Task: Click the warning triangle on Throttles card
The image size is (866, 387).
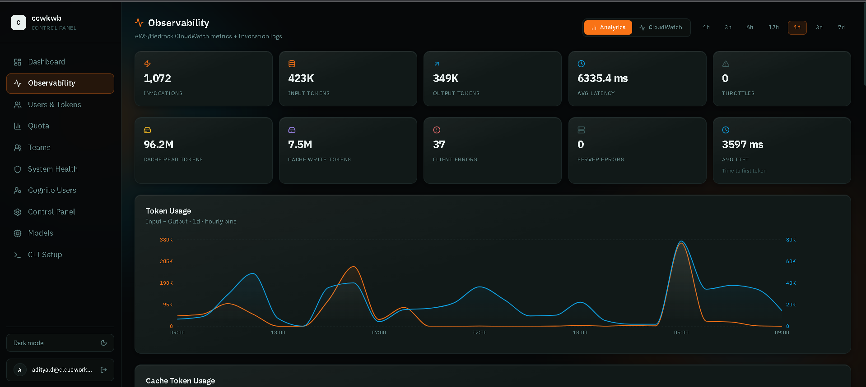Action: click(x=726, y=64)
